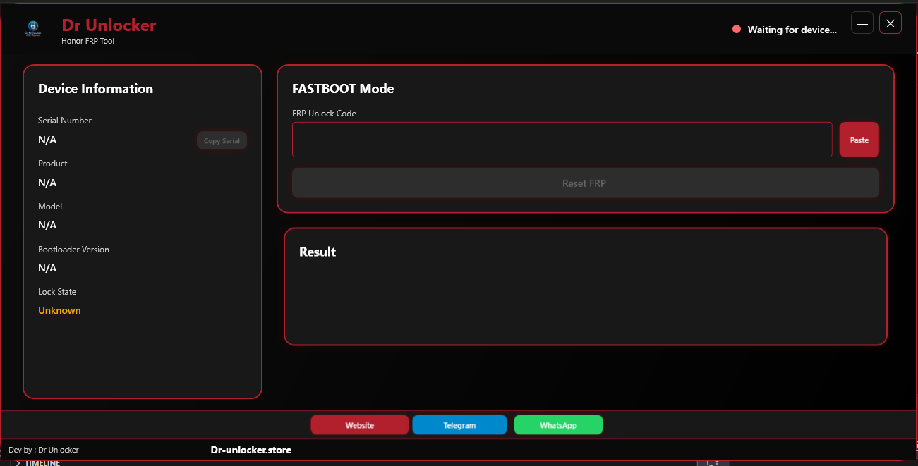
Task: Close the Dr Unlocker window
Action: click(890, 23)
